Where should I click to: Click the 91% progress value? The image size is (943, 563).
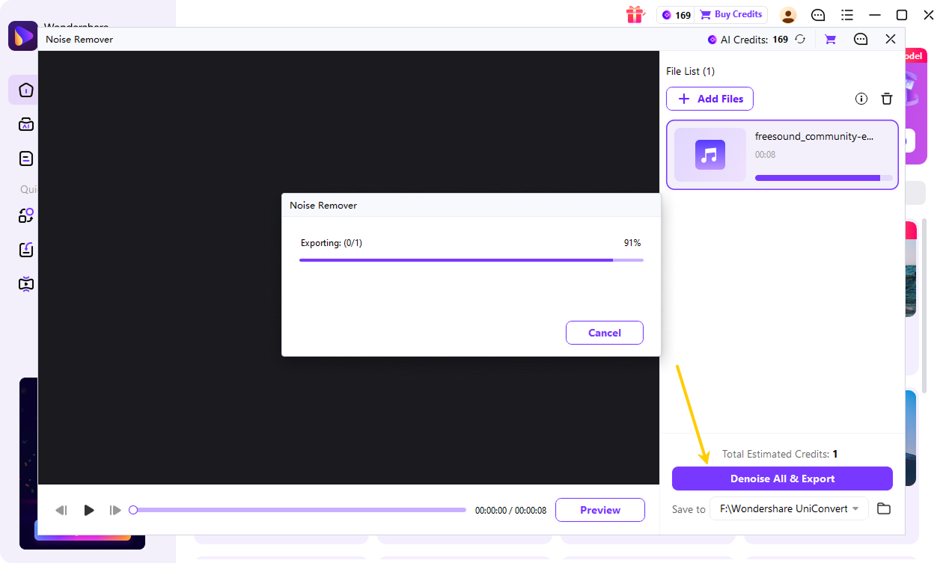(632, 243)
